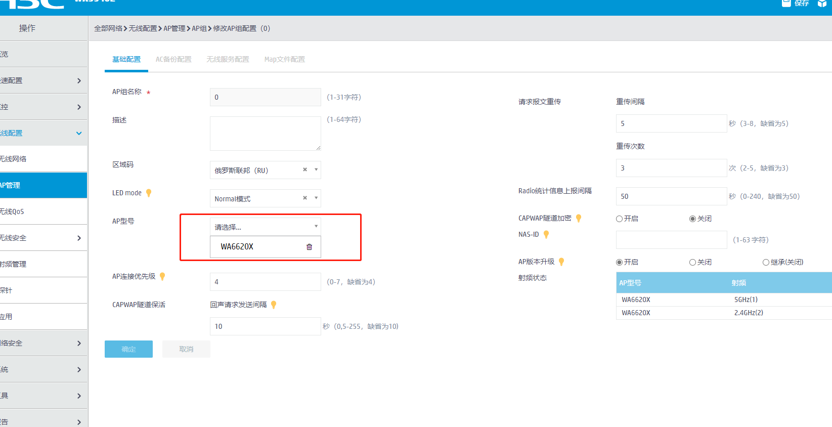The width and height of the screenshot is (832, 427).
Task: Switch to the Map文件配置 tab
Action: click(x=285, y=59)
